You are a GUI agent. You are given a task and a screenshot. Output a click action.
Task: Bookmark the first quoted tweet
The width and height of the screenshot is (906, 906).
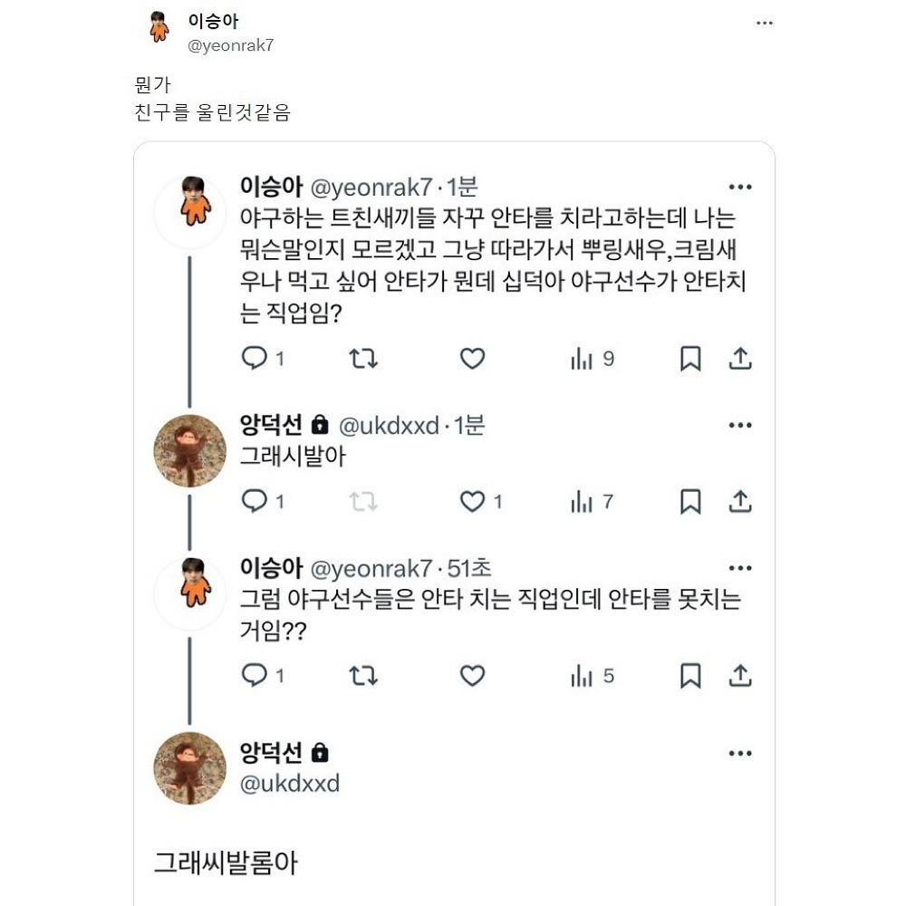(x=690, y=359)
